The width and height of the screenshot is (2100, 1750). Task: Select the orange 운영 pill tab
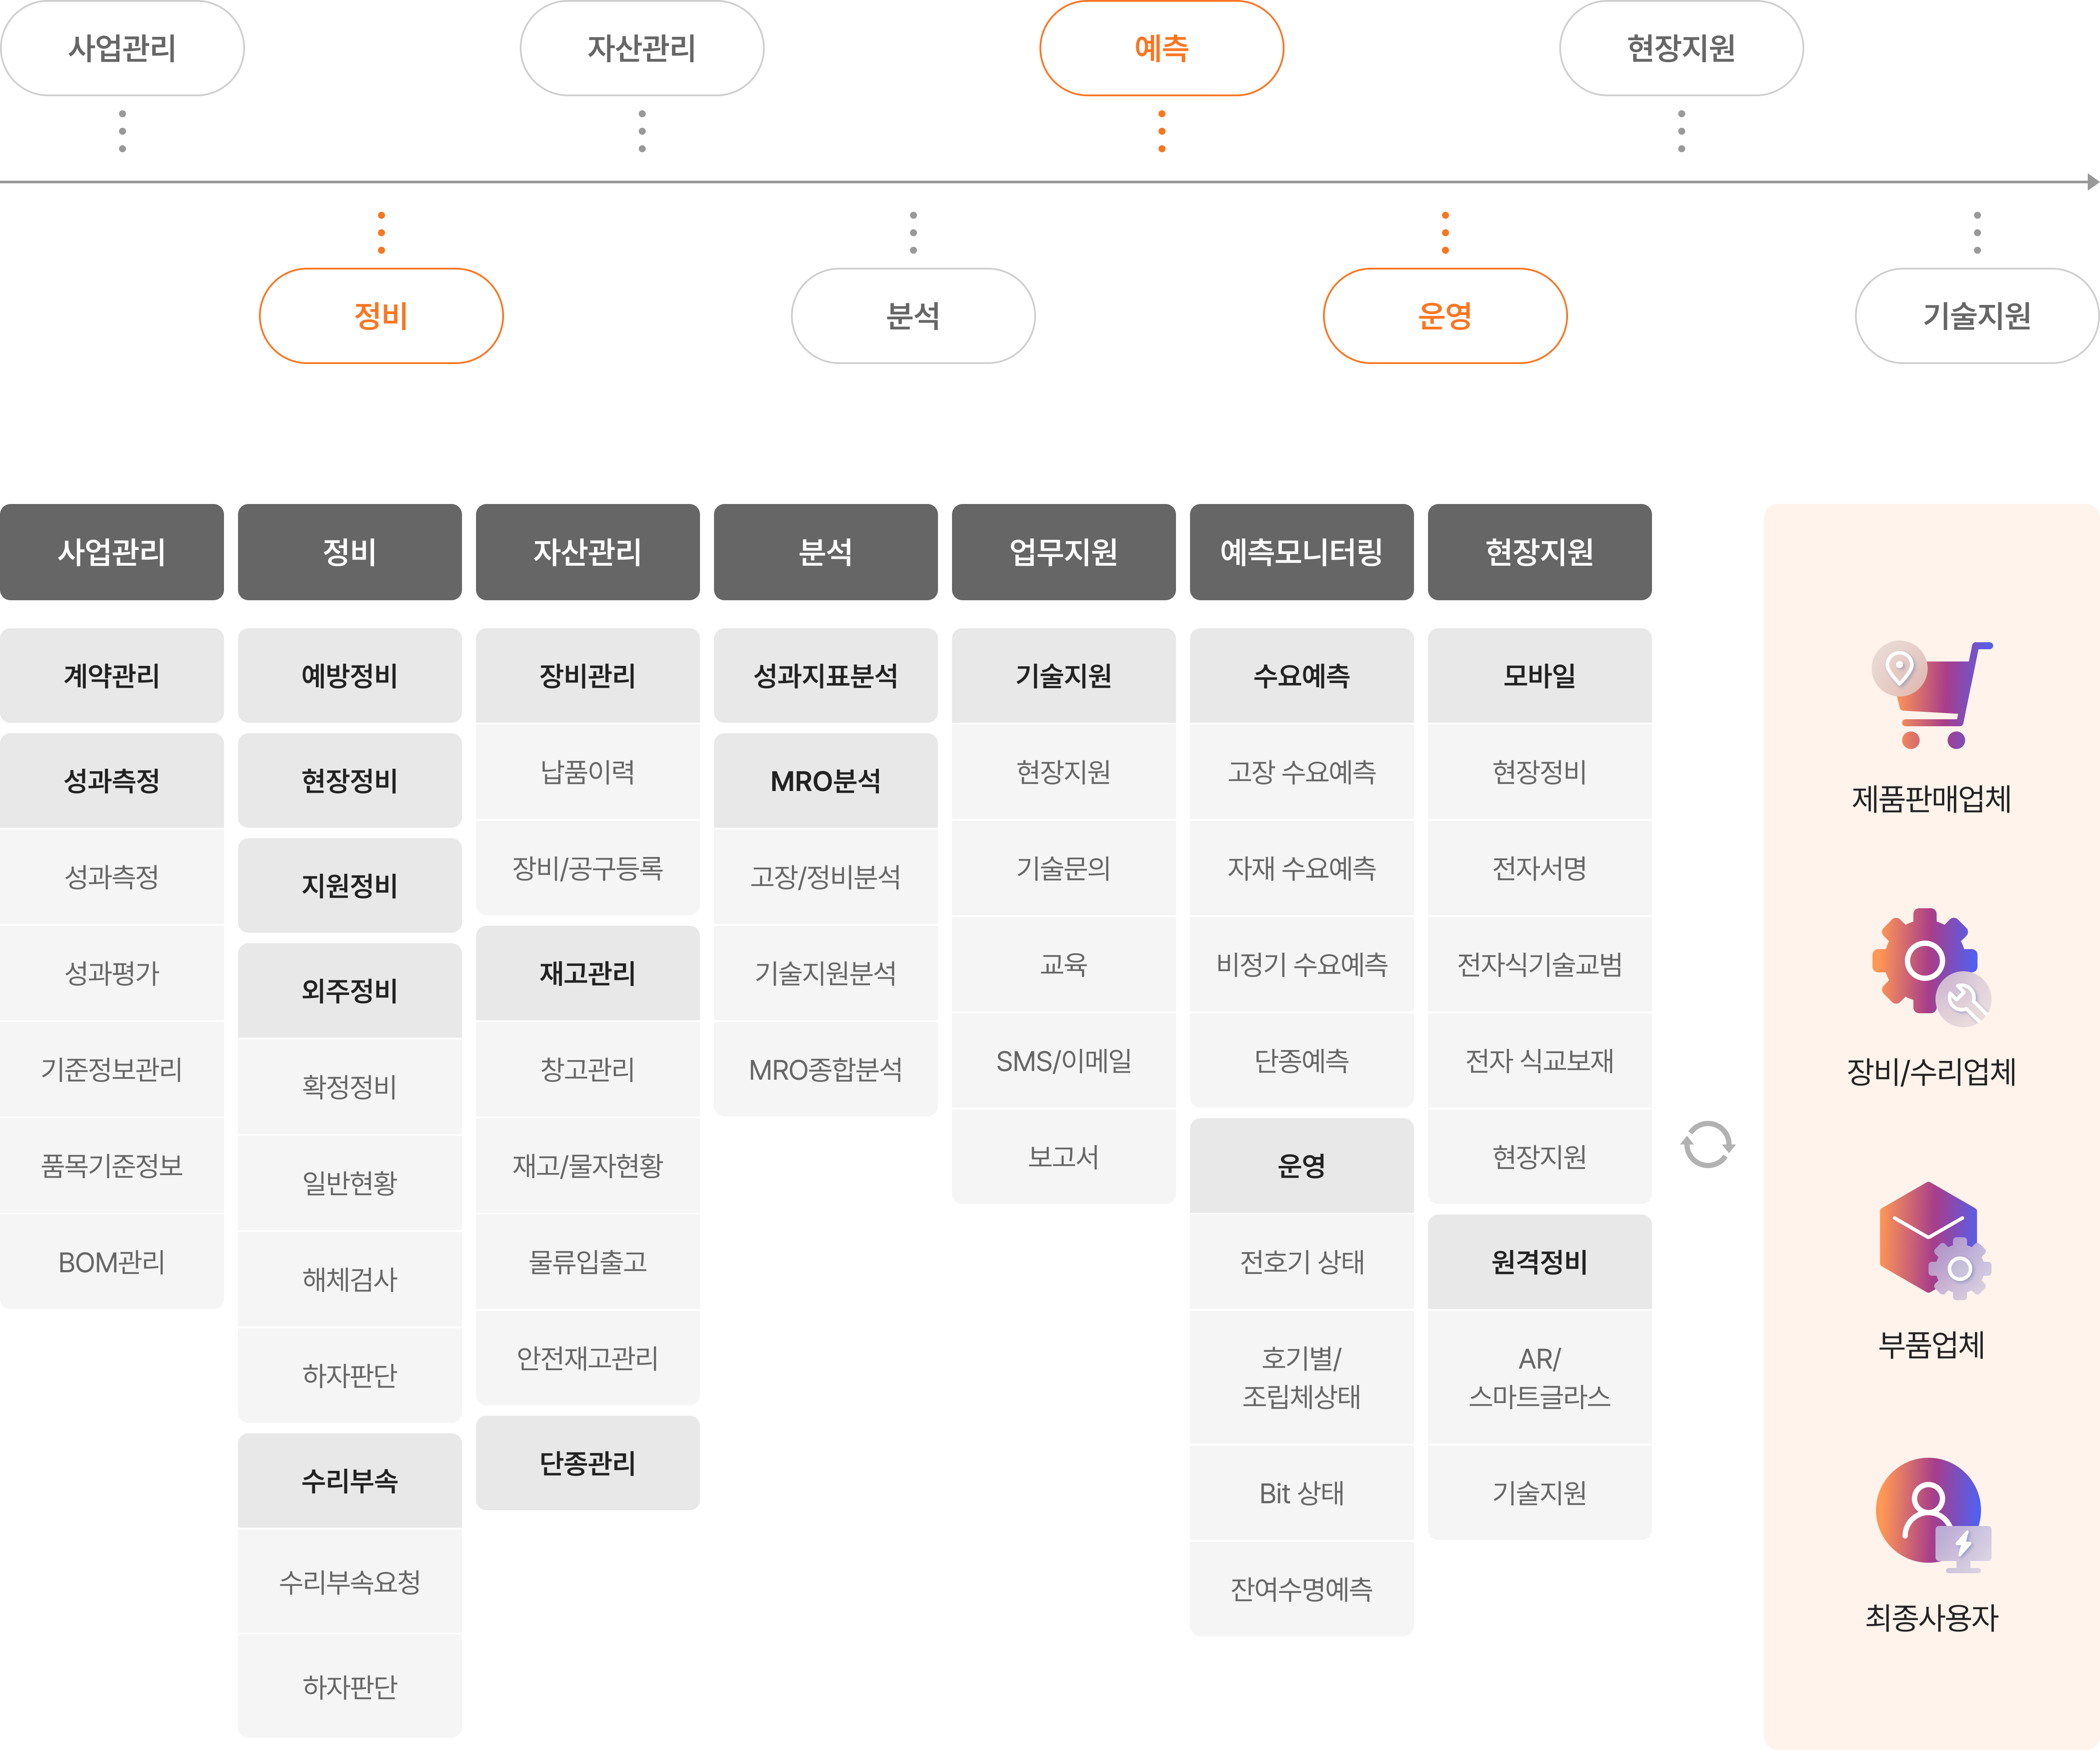(x=1444, y=316)
